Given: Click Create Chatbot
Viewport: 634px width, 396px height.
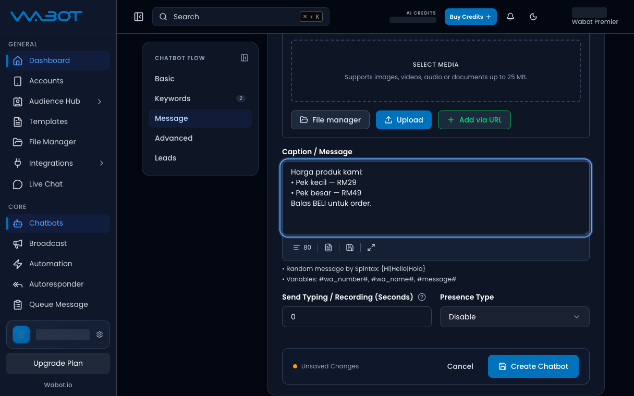Looking at the screenshot, I should click(533, 366).
